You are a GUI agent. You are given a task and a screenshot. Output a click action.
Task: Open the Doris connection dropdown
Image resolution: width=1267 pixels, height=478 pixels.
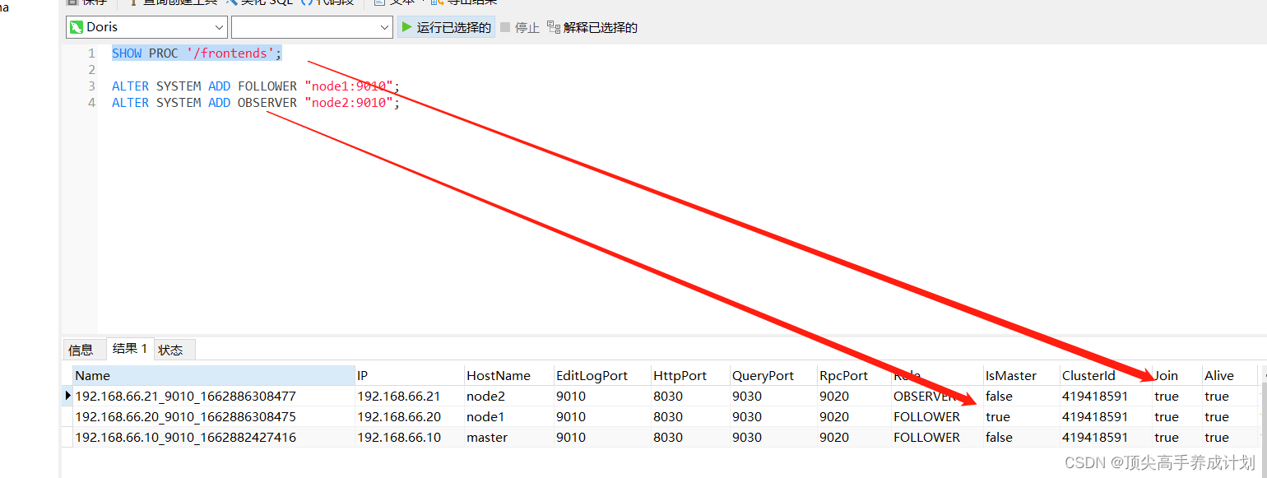(146, 27)
